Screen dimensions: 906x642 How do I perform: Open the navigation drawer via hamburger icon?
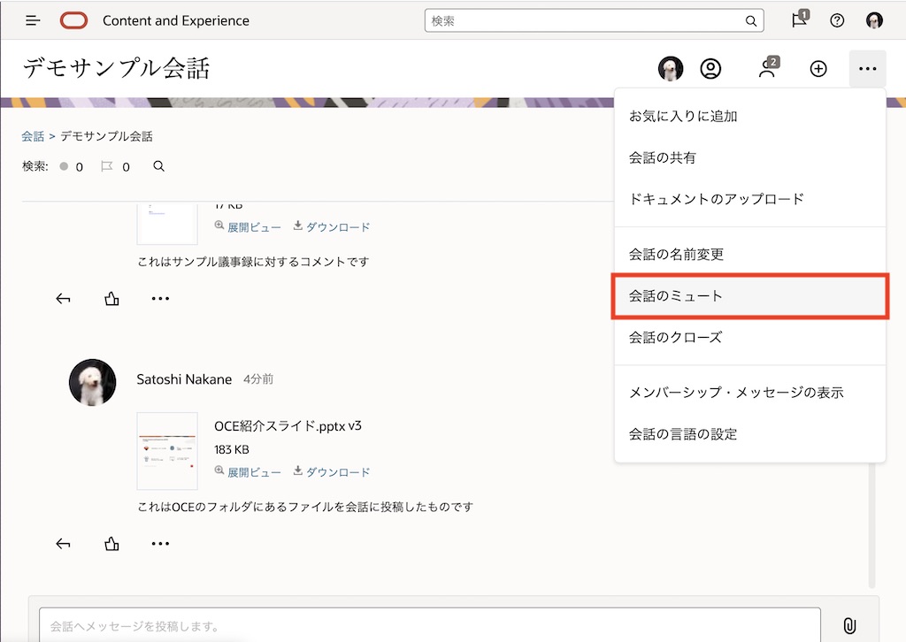click(x=32, y=19)
